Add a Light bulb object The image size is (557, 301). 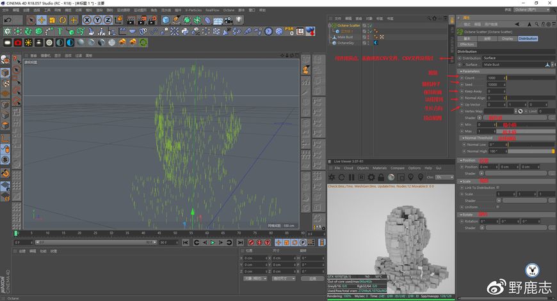(239, 20)
